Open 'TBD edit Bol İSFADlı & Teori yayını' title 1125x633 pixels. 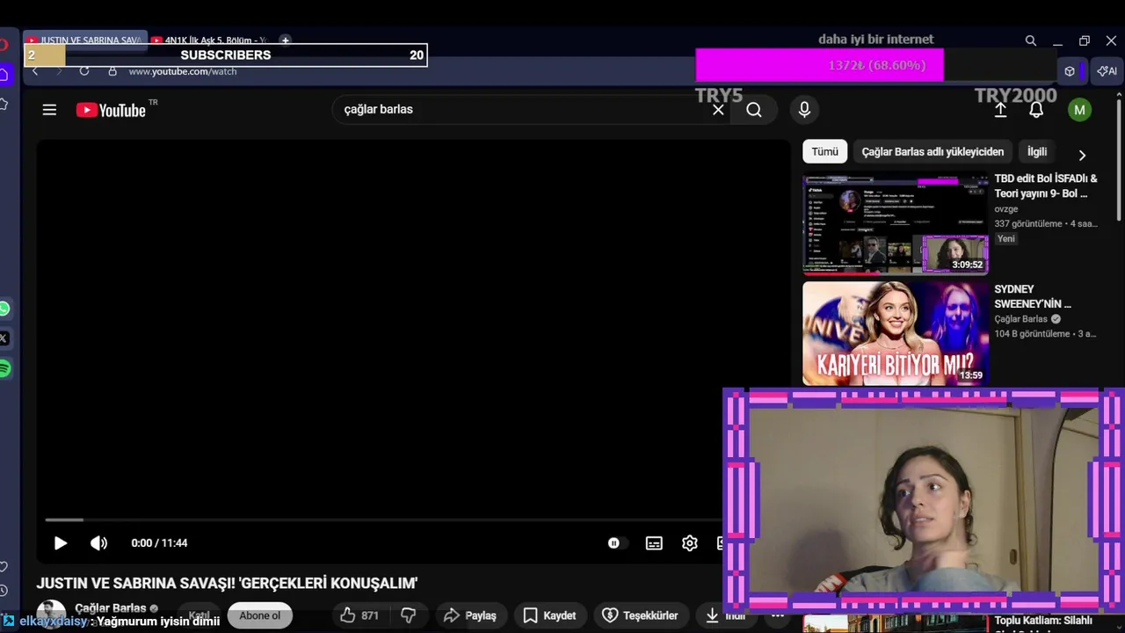(x=1046, y=186)
